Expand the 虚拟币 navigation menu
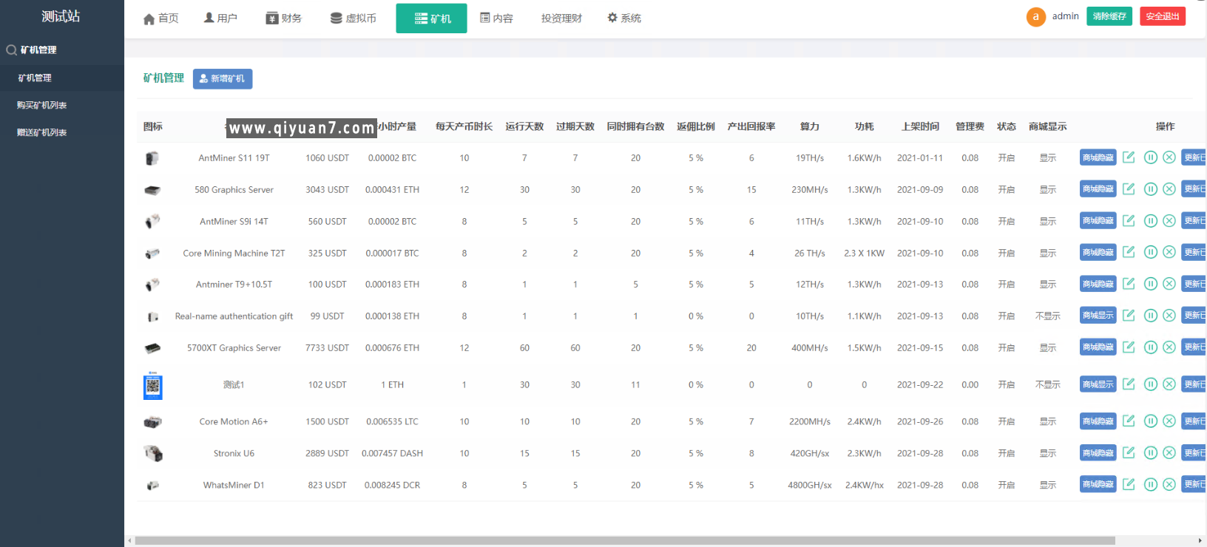 (x=354, y=18)
